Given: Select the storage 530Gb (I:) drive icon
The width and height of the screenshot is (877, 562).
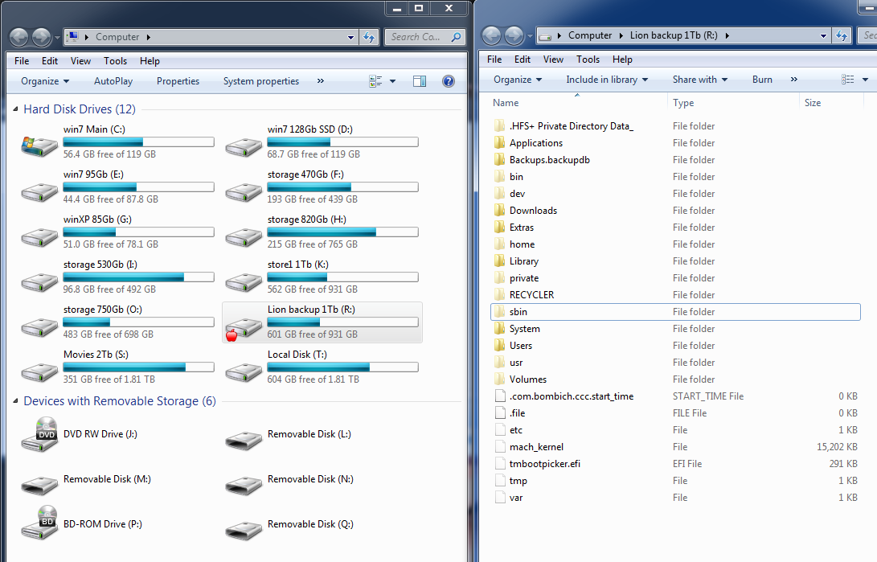Looking at the screenshot, I should [x=39, y=282].
